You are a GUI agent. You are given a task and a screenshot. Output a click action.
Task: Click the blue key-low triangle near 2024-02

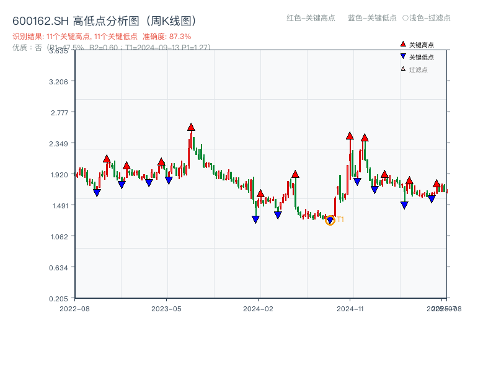click(255, 218)
